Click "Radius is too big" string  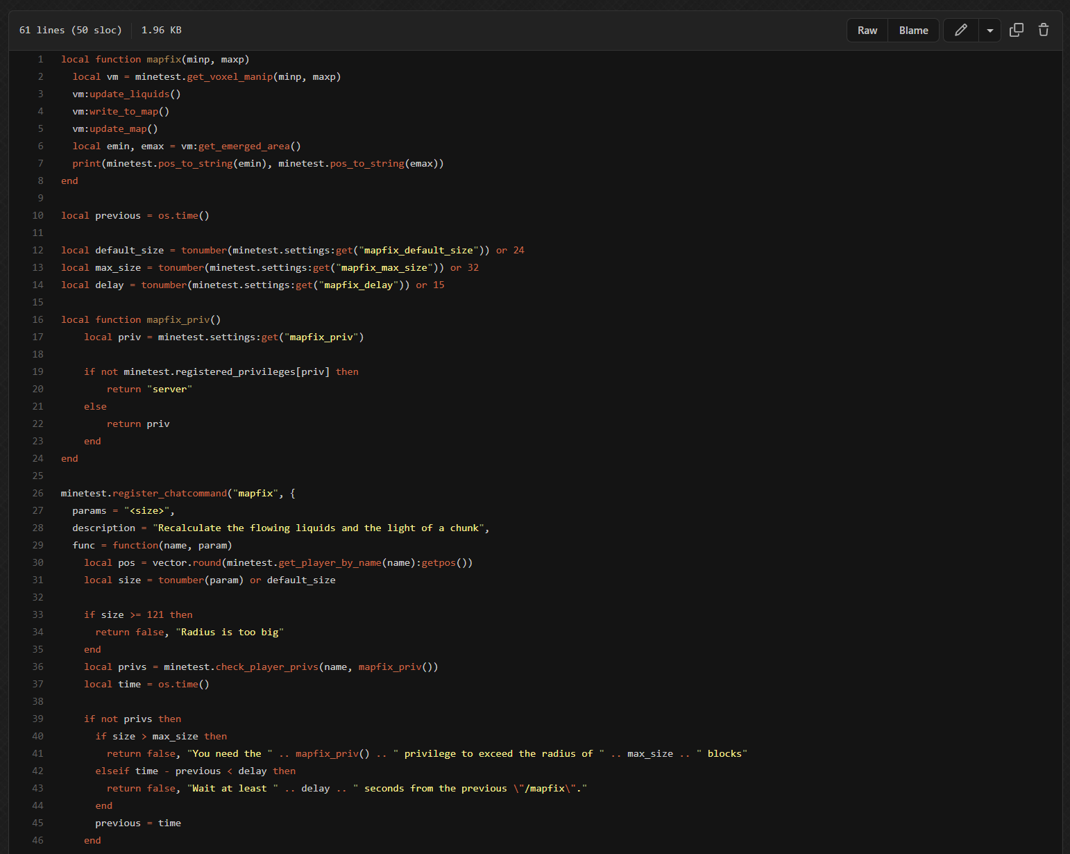click(230, 633)
